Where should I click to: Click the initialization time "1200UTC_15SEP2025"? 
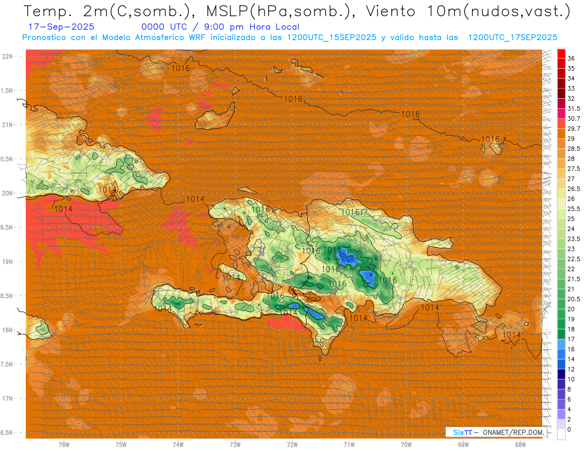pyautogui.click(x=331, y=37)
